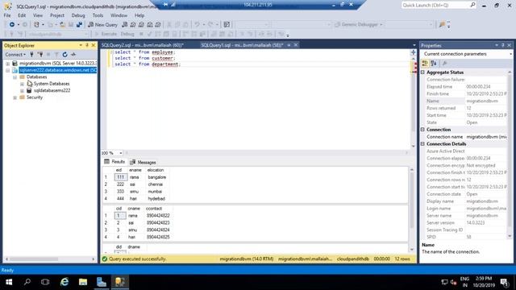Viewport: 516px width, 290px height.
Task: Click the notification center icon in the tray
Action: pos(504,282)
